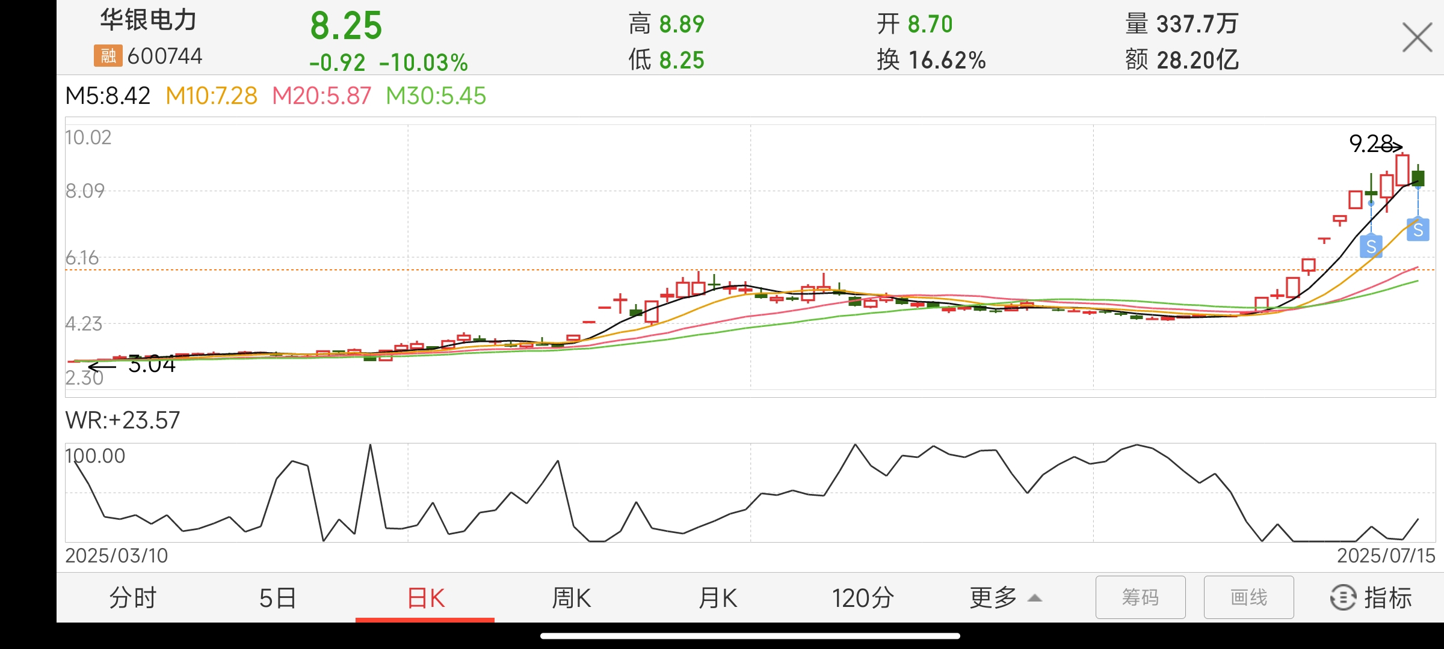Tap the 9.28 high price label

tap(1371, 144)
